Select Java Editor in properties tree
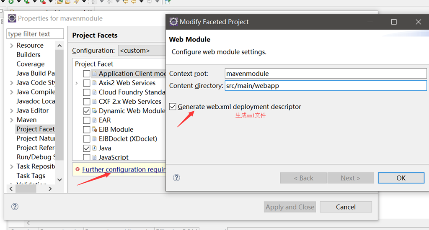This screenshot has height=230, width=429. click(33, 110)
